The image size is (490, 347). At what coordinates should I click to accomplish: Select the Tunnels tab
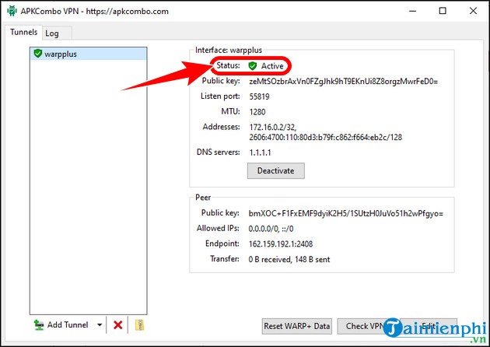23,32
